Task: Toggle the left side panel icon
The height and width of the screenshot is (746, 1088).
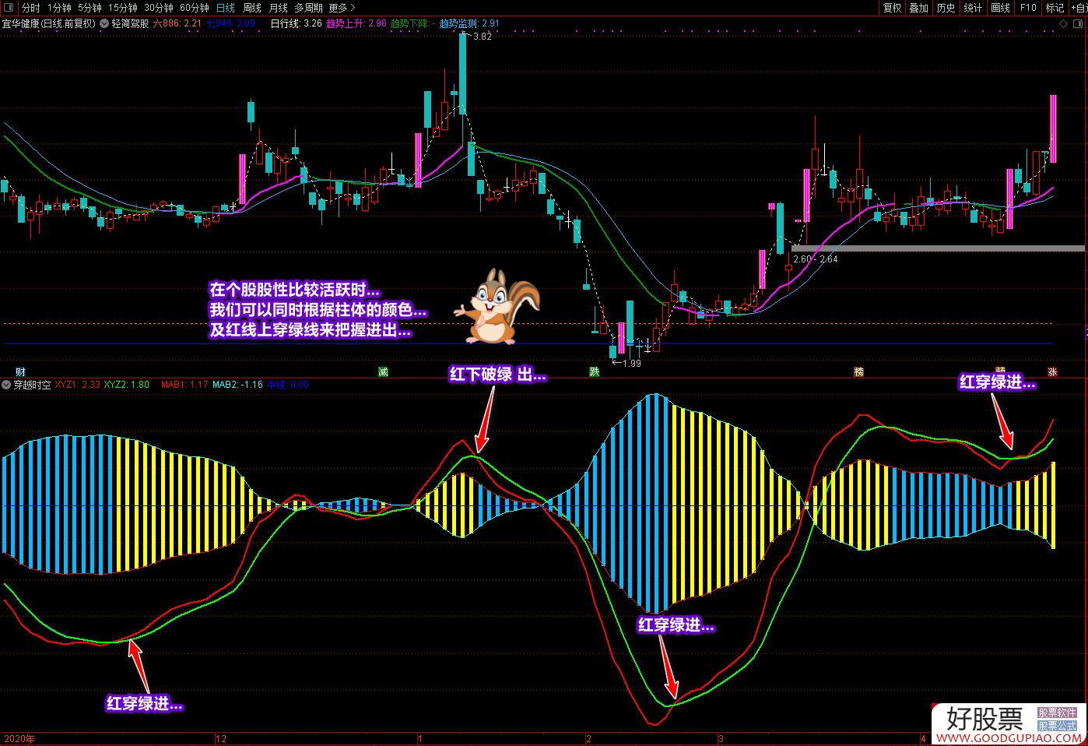Action: 9,8
